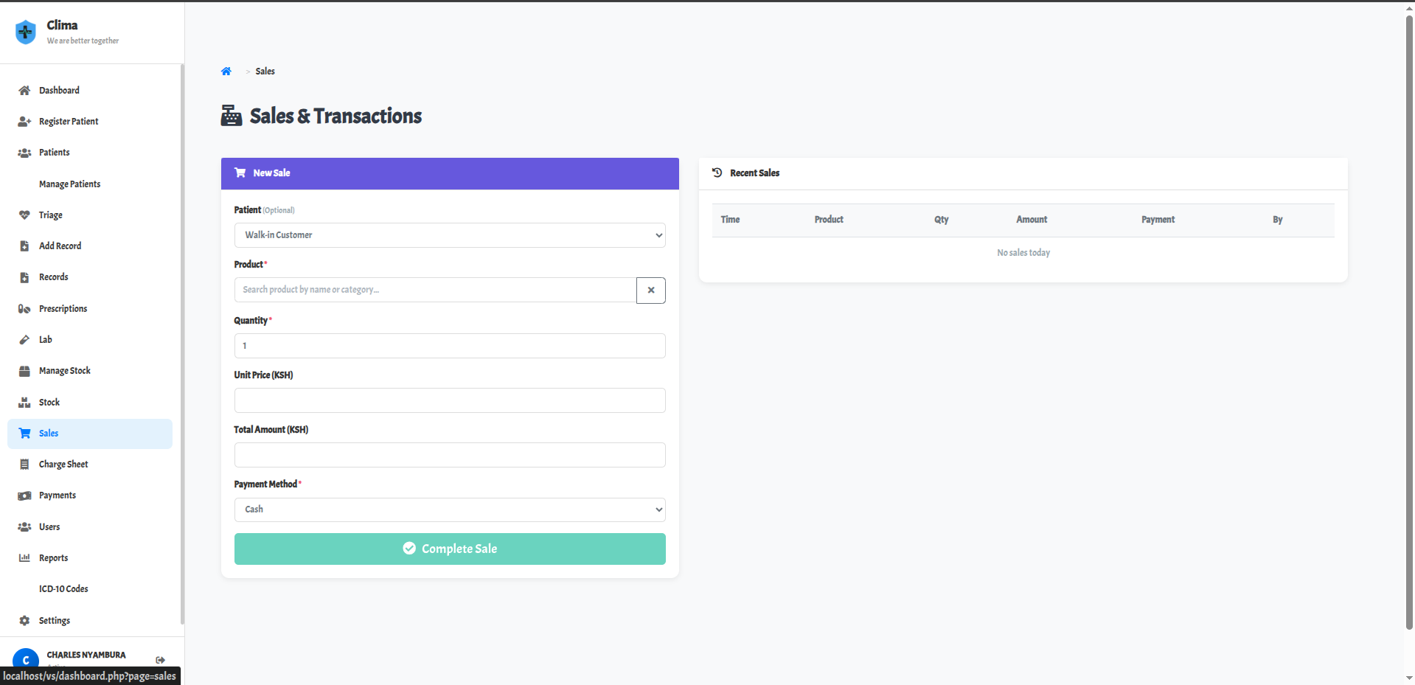Click into the Quantity field
Image resolution: width=1415 pixels, height=685 pixels.
tap(449, 346)
